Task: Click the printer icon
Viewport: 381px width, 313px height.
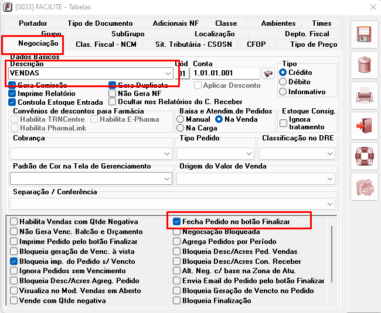Action: tap(364, 95)
